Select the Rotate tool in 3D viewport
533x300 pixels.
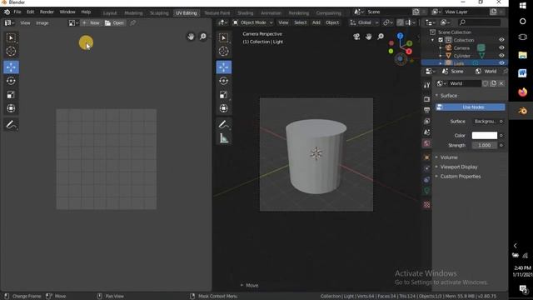(224, 81)
